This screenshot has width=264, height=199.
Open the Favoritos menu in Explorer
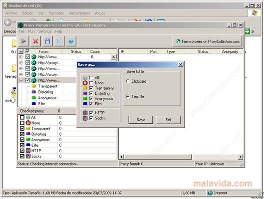56,13
